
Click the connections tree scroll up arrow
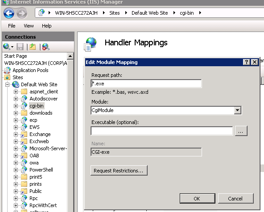click(x=70, y=56)
